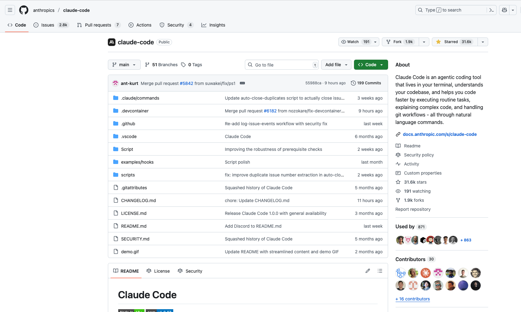
Task: Click the Fork button
Action: 401,42
